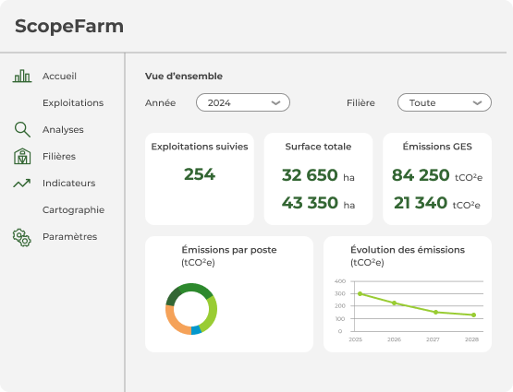Click the 2027 data point on the line chart
The width and height of the screenshot is (513, 392).
pos(435,313)
